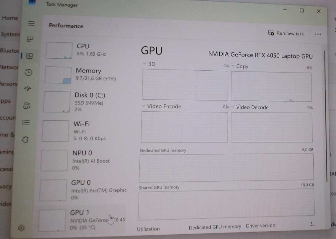Open Gaming in the Settings window

click(x=7, y=152)
